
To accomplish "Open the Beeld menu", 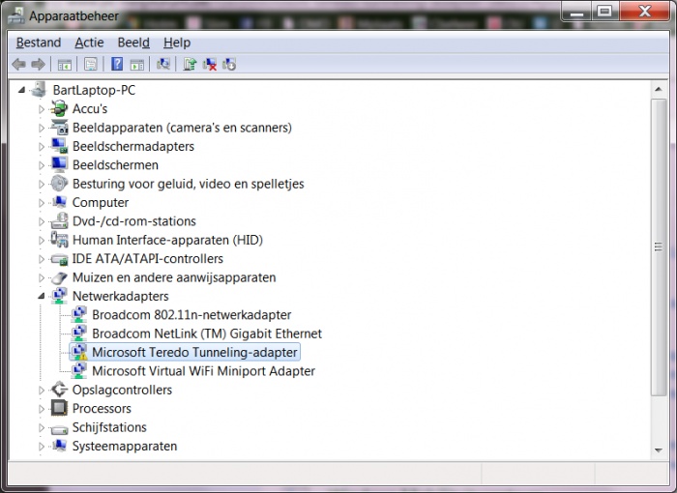I will click(133, 43).
